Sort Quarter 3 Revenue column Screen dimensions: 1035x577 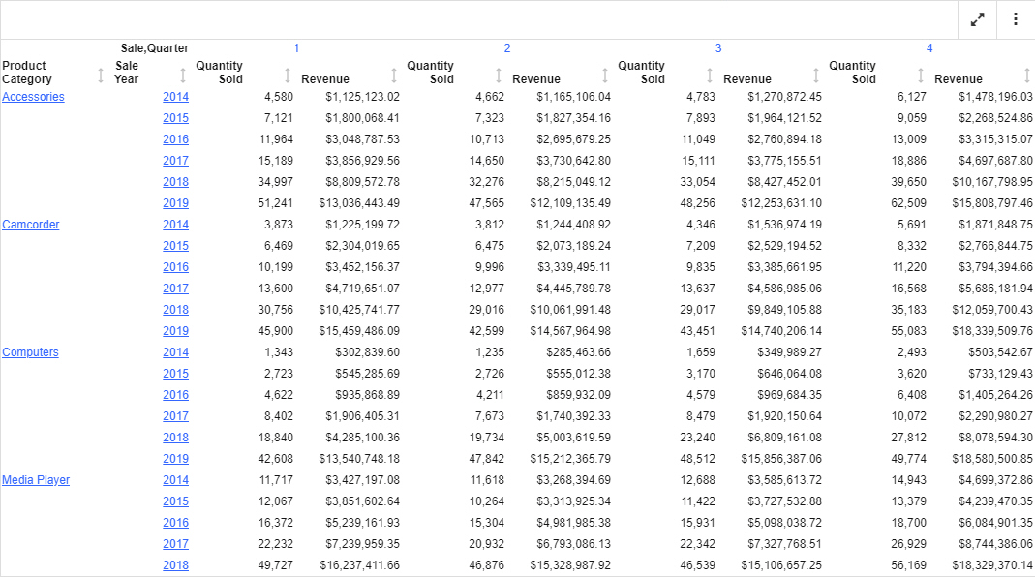point(816,75)
